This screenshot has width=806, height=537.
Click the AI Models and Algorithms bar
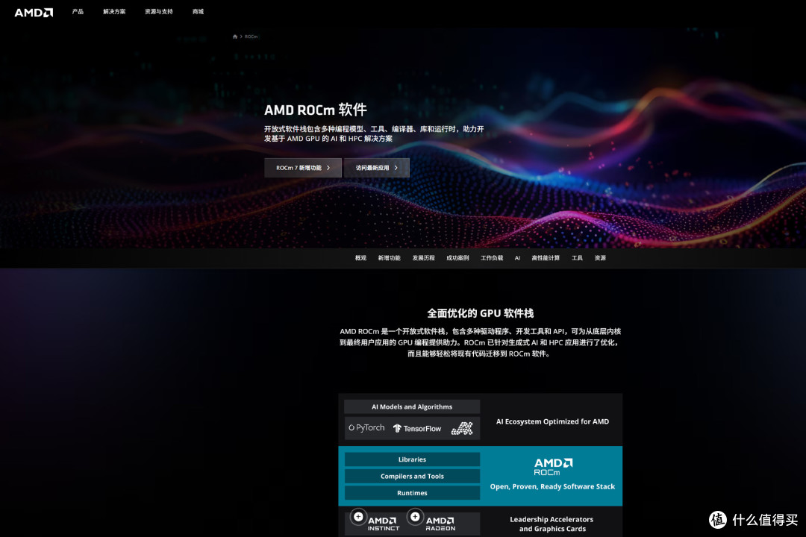(x=412, y=406)
